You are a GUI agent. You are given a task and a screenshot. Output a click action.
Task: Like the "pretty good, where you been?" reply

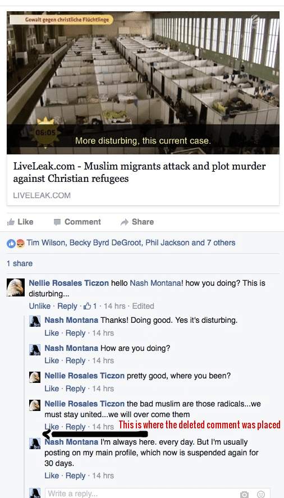(52, 389)
